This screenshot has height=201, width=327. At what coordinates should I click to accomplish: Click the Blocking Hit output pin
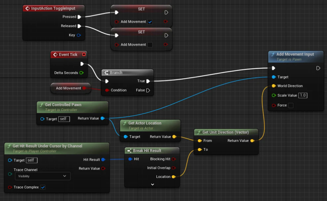click(x=173, y=159)
